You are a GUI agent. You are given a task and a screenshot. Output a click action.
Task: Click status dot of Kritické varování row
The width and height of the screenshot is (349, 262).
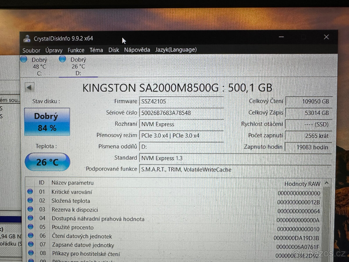(30, 192)
